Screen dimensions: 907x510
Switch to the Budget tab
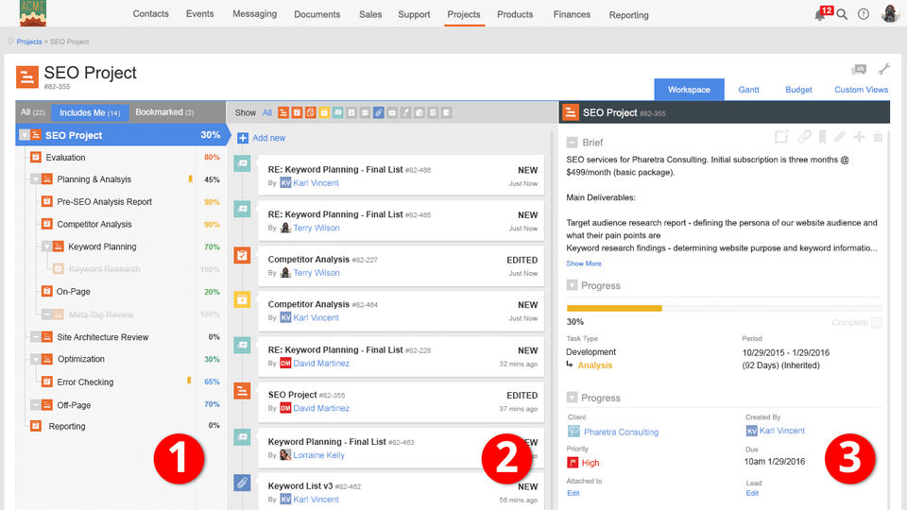[798, 90]
